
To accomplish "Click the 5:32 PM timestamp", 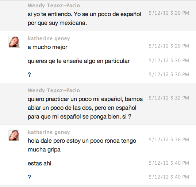I will (x=169, y=98).
